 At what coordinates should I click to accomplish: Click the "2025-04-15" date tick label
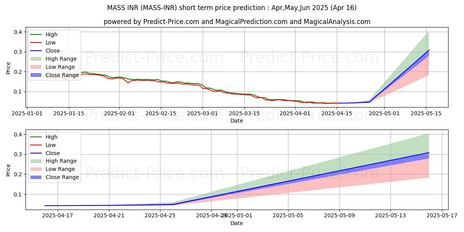pyautogui.click(x=337, y=113)
